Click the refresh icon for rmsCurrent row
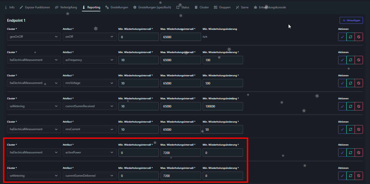Image resolution: width=370 pixels, height=184 pixels. tap(351, 129)
